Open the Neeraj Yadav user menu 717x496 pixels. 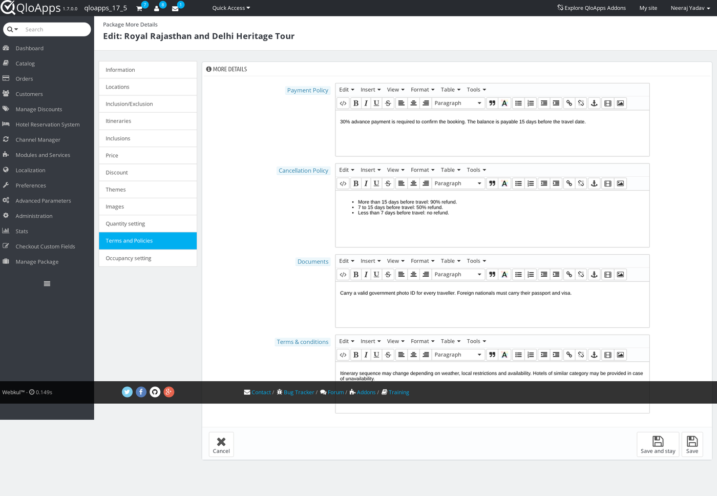[690, 8]
